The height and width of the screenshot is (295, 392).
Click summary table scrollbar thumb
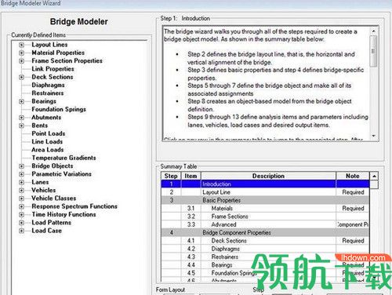(374, 184)
